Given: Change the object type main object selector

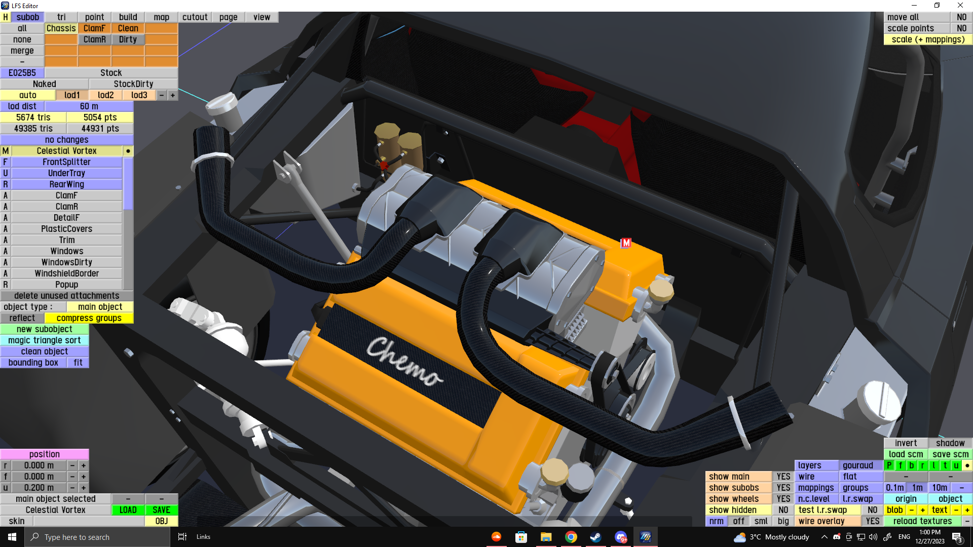Looking at the screenshot, I should point(100,307).
